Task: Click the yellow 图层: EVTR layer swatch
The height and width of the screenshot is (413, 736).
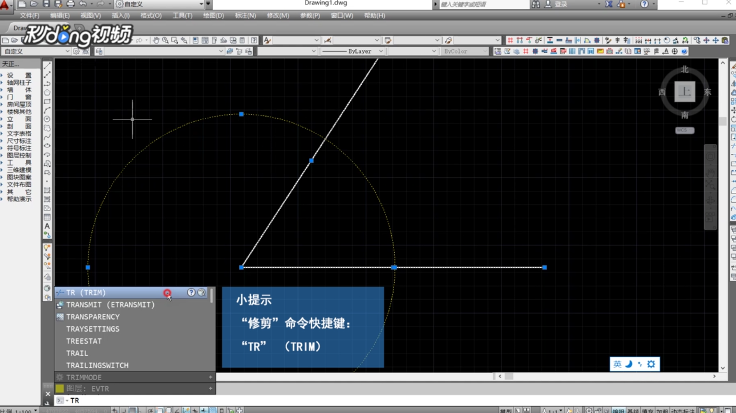Action: pos(60,388)
